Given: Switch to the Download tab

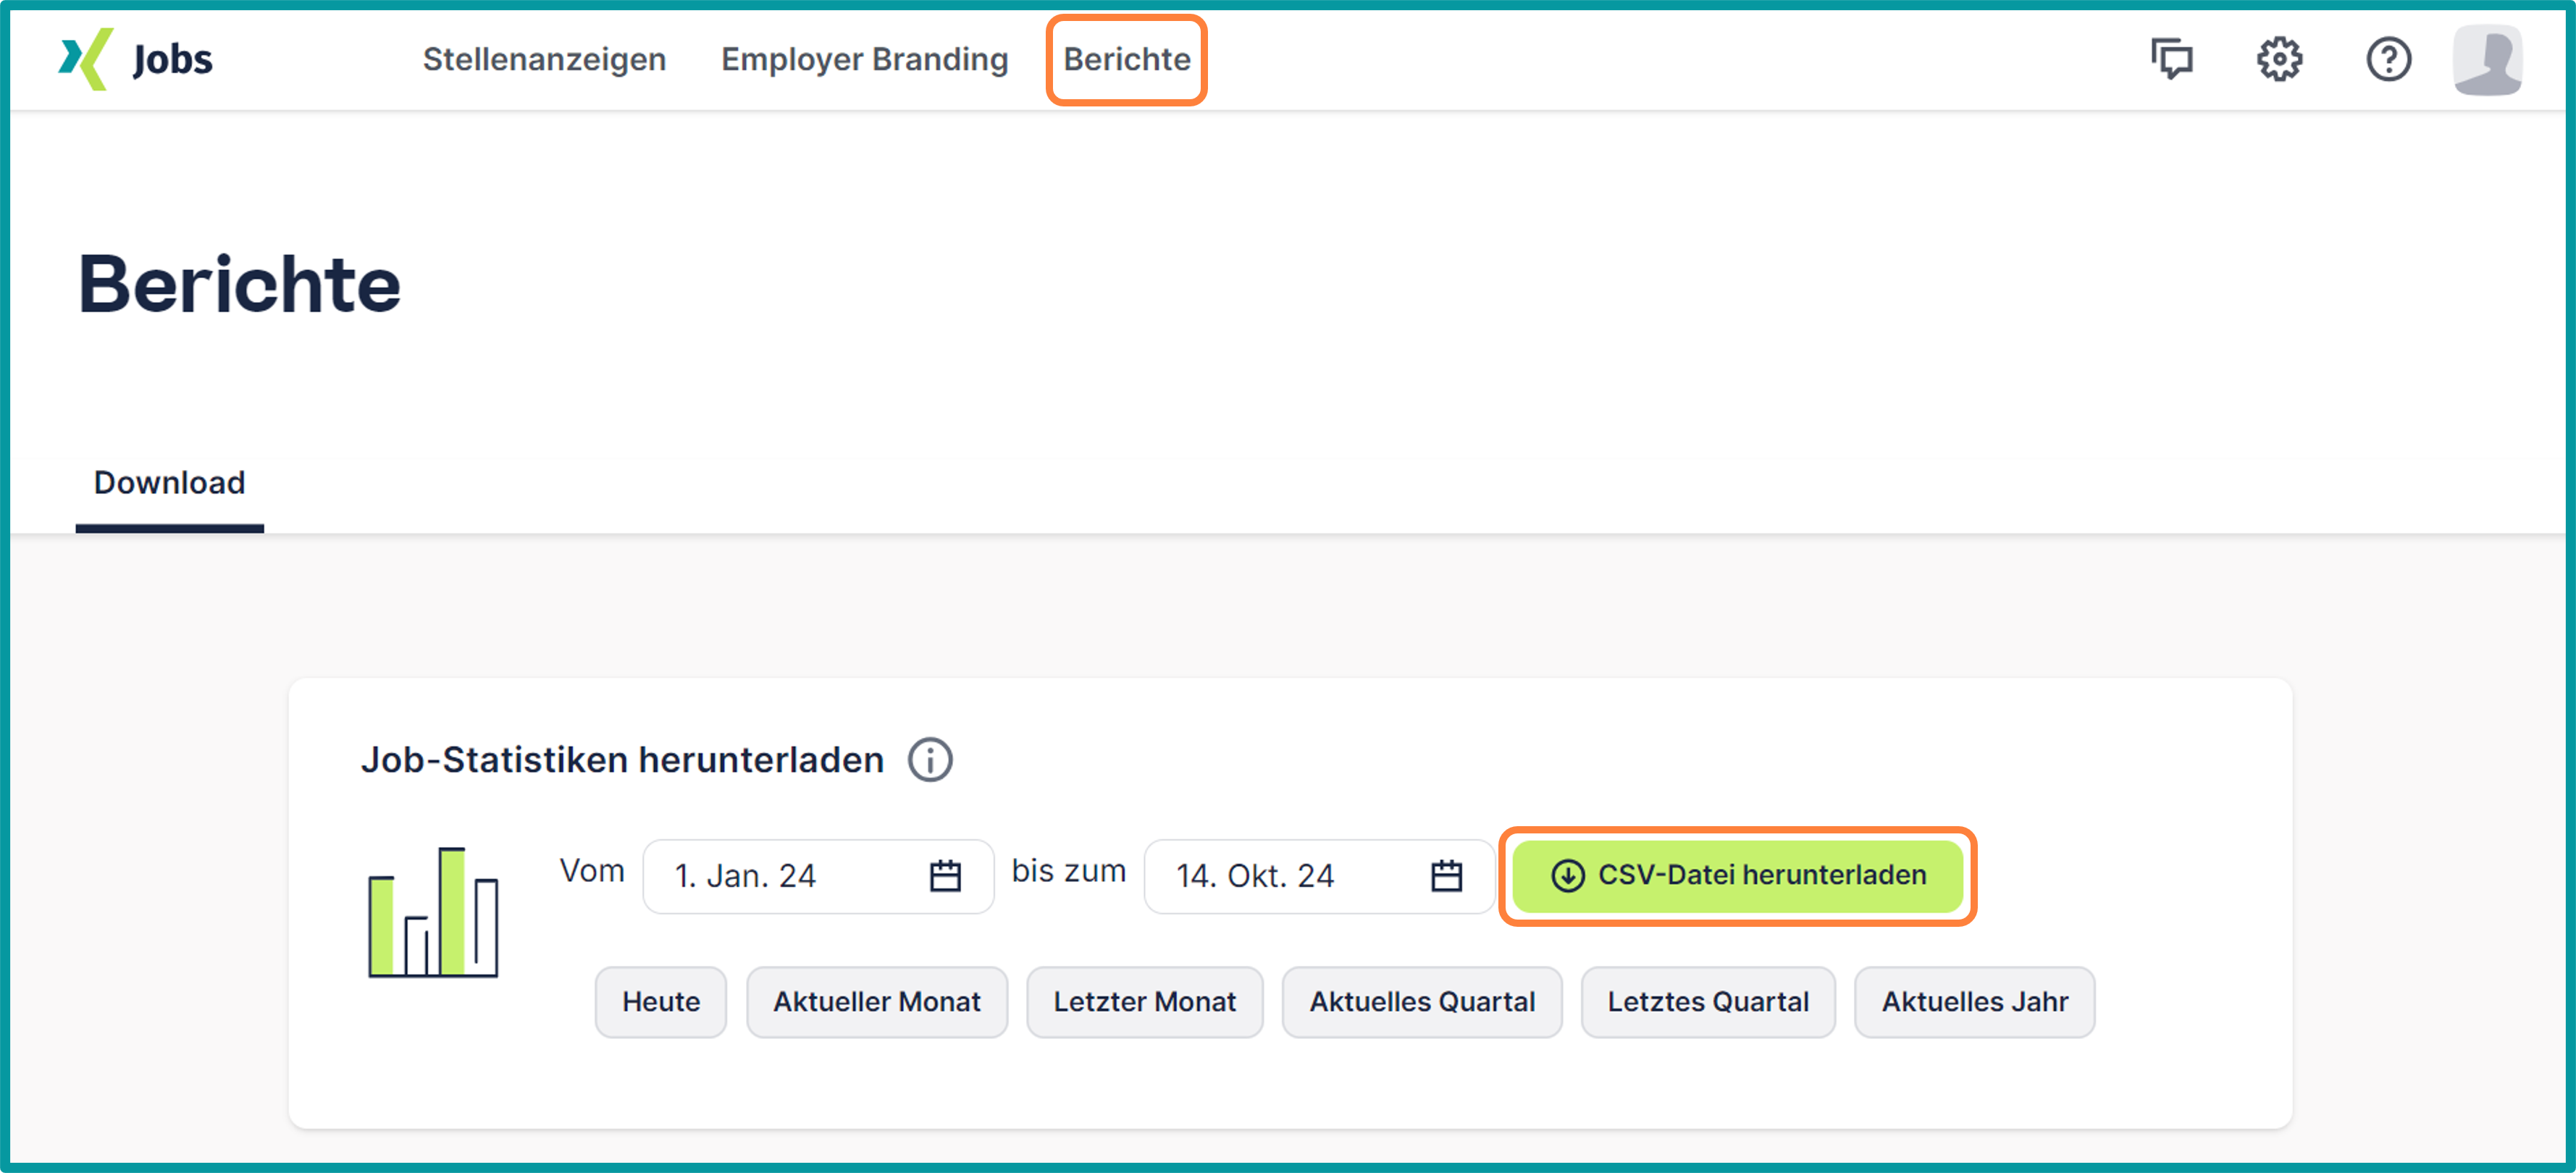Looking at the screenshot, I should [x=169, y=483].
